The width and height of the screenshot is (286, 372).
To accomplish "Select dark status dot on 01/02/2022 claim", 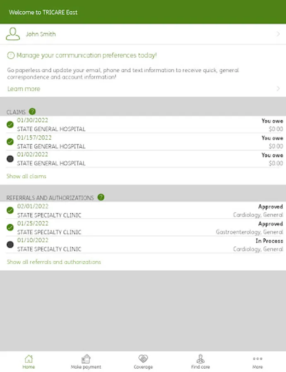I will point(10,159).
